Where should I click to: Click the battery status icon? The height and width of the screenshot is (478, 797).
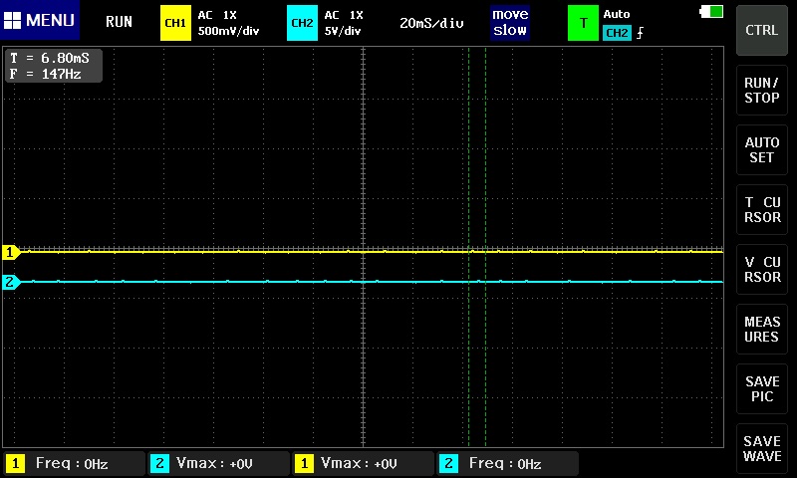712,12
